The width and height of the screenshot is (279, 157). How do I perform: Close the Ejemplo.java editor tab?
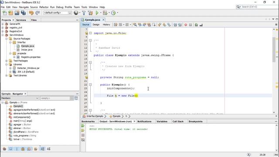[103, 20]
